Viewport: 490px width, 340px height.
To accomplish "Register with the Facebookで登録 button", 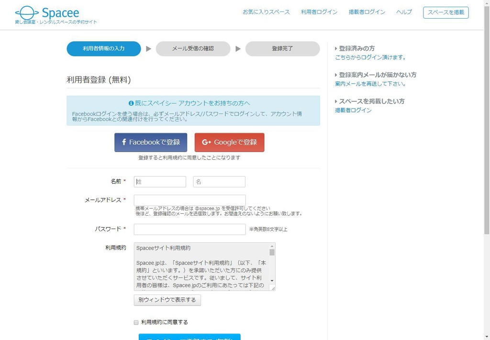I will tap(151, 143).
